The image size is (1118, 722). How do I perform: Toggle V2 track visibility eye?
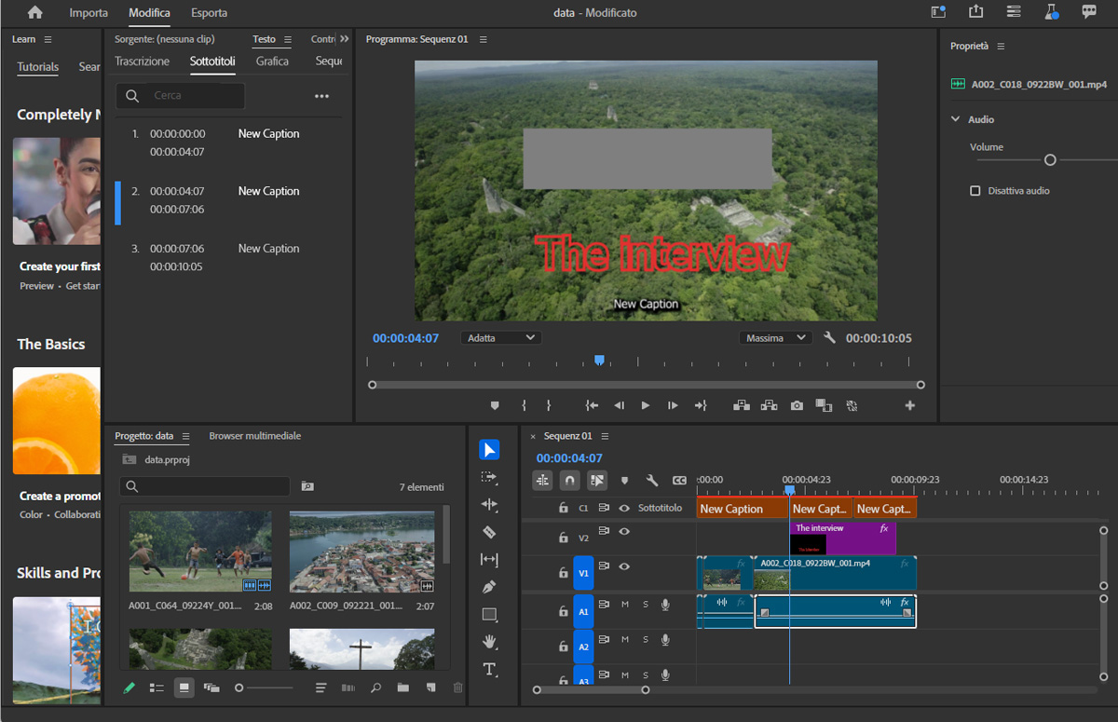tap(624, 531)
